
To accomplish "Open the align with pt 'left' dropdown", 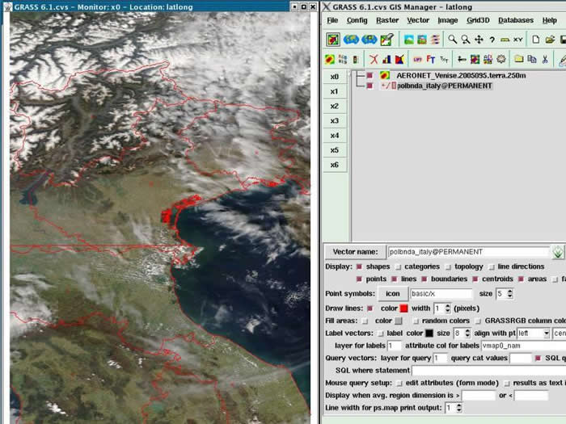I will point(546,334).
